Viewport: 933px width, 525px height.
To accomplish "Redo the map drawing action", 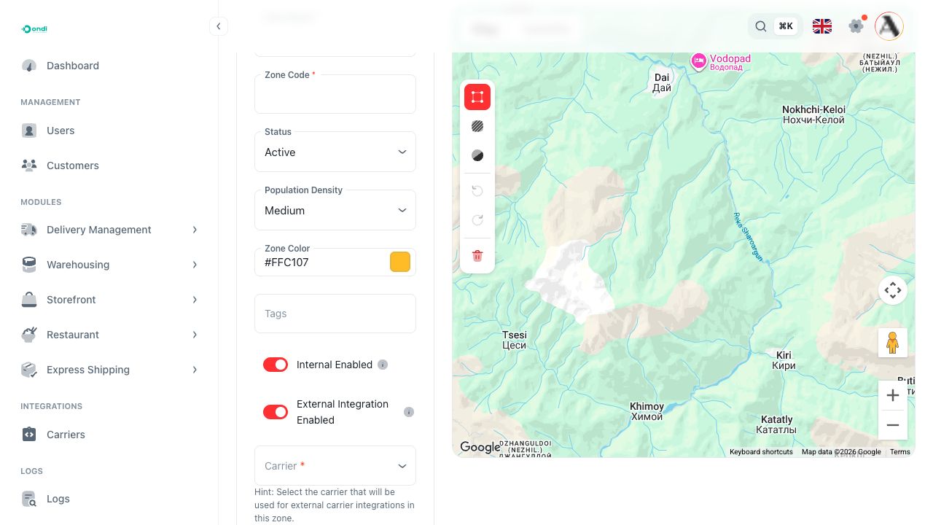I will [477, 220].
